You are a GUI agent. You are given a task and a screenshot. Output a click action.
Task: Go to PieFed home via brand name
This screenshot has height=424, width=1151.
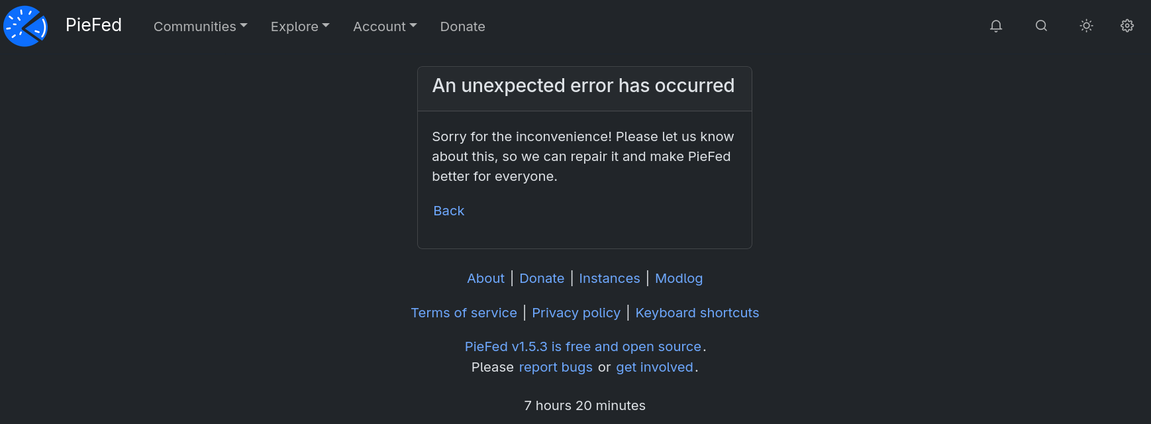(x=93, y=25)
